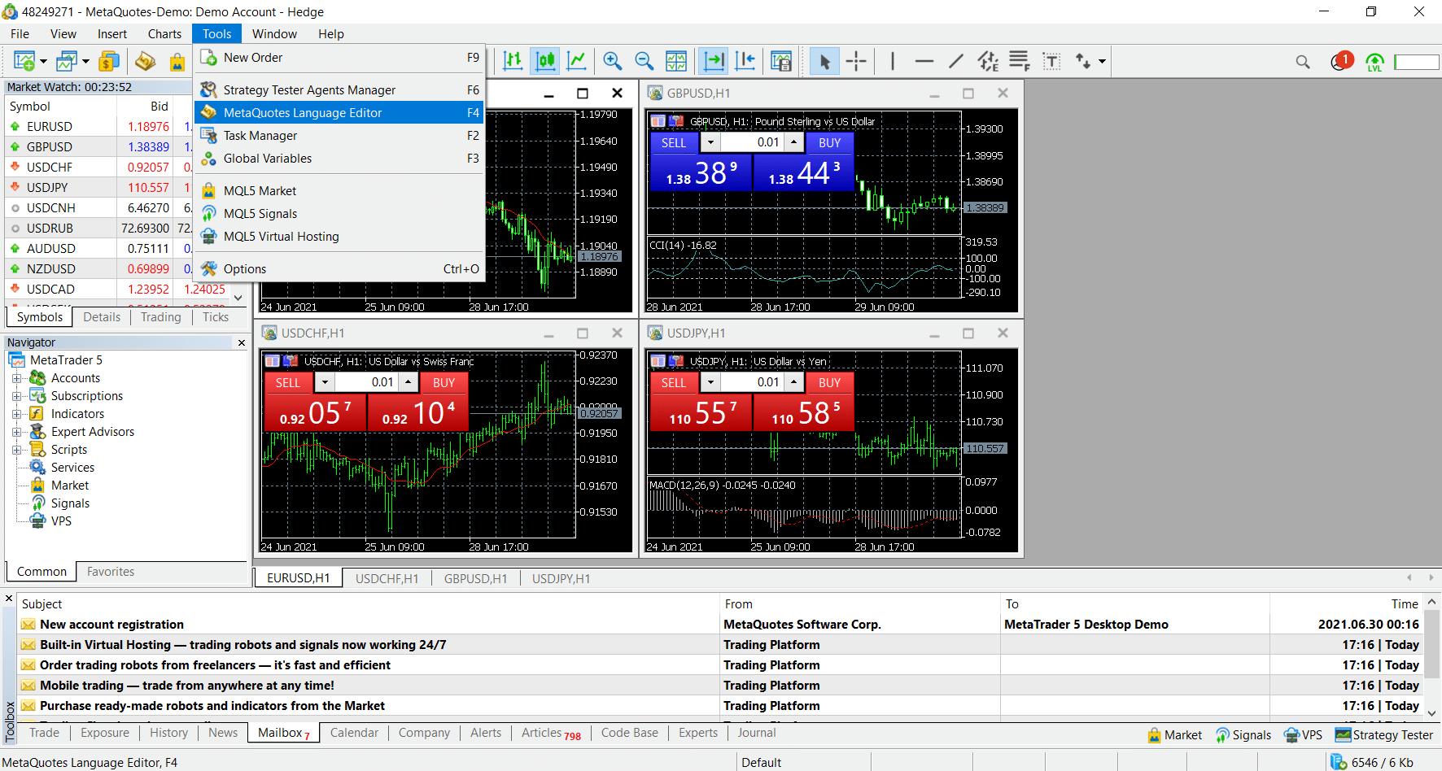Switch chart to Line chart mode

[577, 60]
